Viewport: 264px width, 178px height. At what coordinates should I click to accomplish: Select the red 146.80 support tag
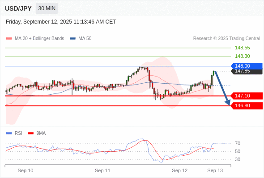click(247, 105)
